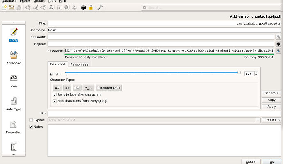Open the Advanced section in sidebar

(x=14, y=57)
